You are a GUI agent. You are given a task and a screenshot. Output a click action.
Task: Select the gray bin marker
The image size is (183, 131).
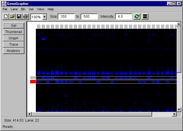point(33,78)
